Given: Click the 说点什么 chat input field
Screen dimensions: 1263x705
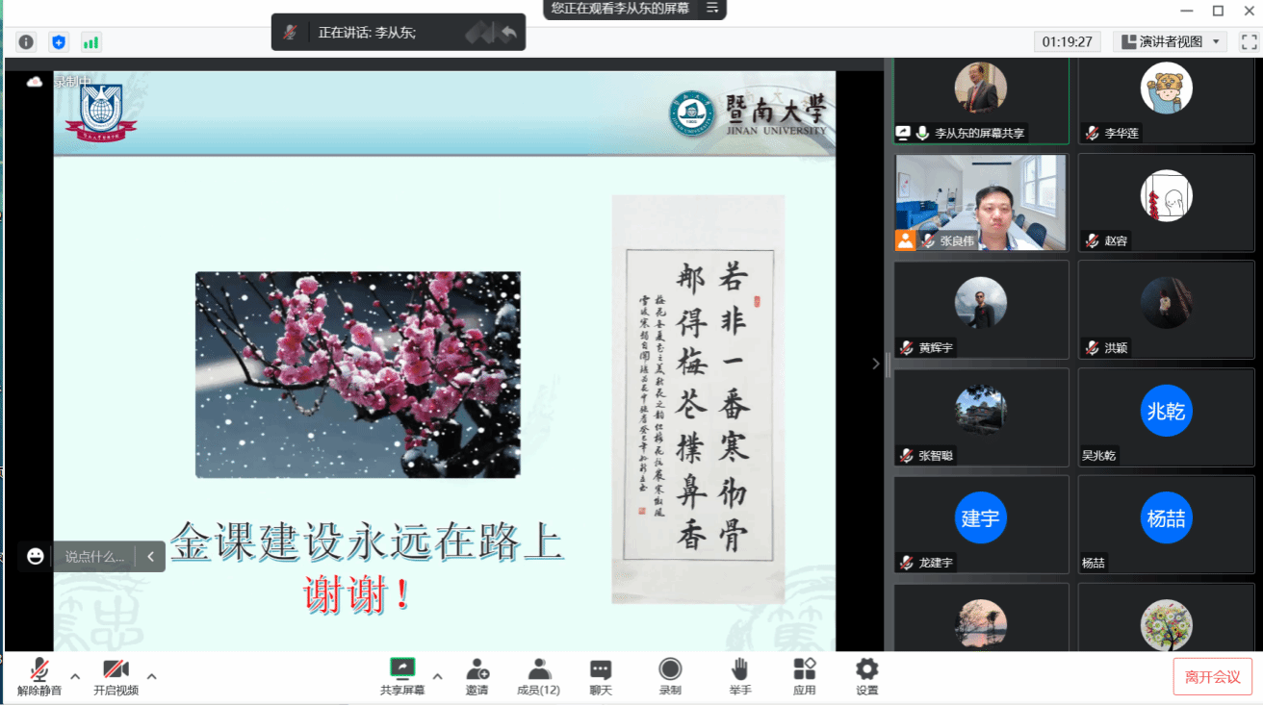Looking at the screenshot, I should (94, 556).
